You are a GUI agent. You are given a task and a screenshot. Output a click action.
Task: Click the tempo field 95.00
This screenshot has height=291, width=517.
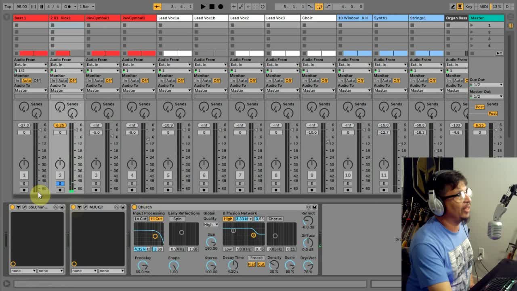click(21, 6)
